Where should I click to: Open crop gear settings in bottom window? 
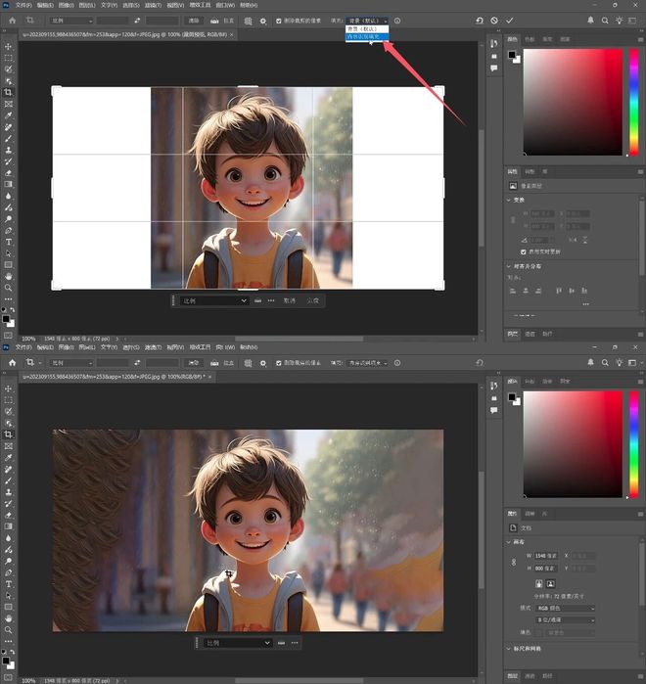click(263, 363)
